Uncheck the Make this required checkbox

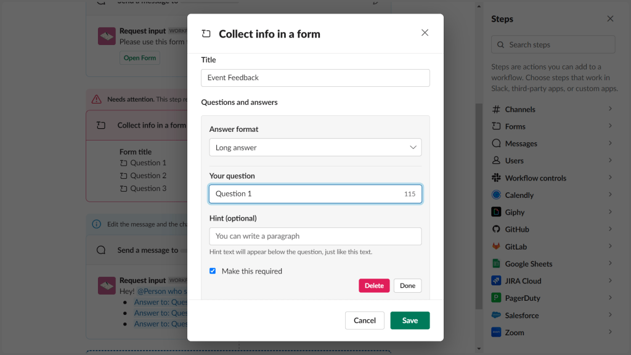point(213,271)
